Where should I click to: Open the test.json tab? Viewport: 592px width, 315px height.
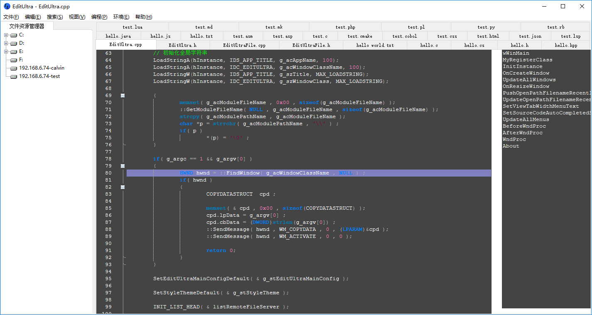pos(530,36)
